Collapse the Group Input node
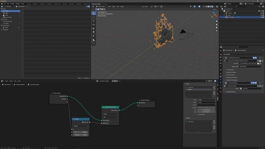265x149 pixels. (51, 93)
